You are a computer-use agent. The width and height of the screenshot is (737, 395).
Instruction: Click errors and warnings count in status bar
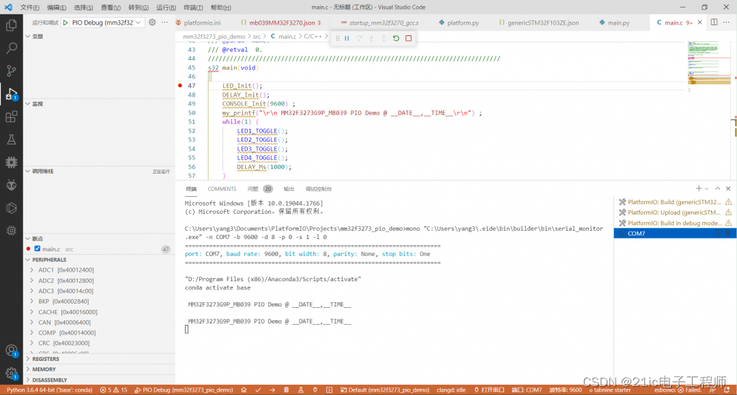coord(113,390)
